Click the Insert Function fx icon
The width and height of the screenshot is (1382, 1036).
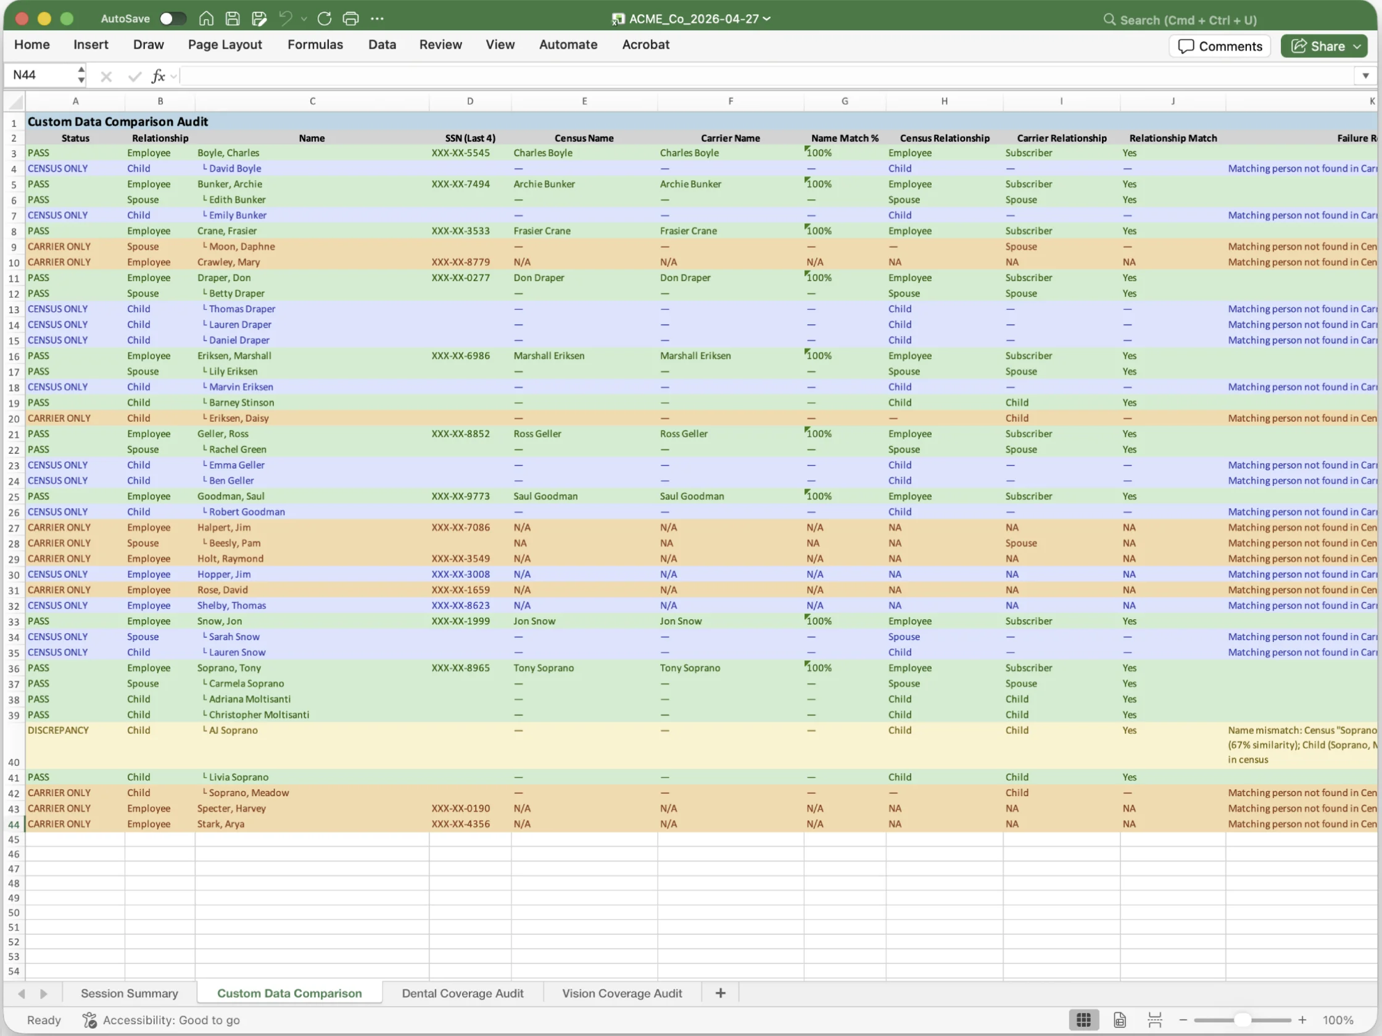click(158, 76)
